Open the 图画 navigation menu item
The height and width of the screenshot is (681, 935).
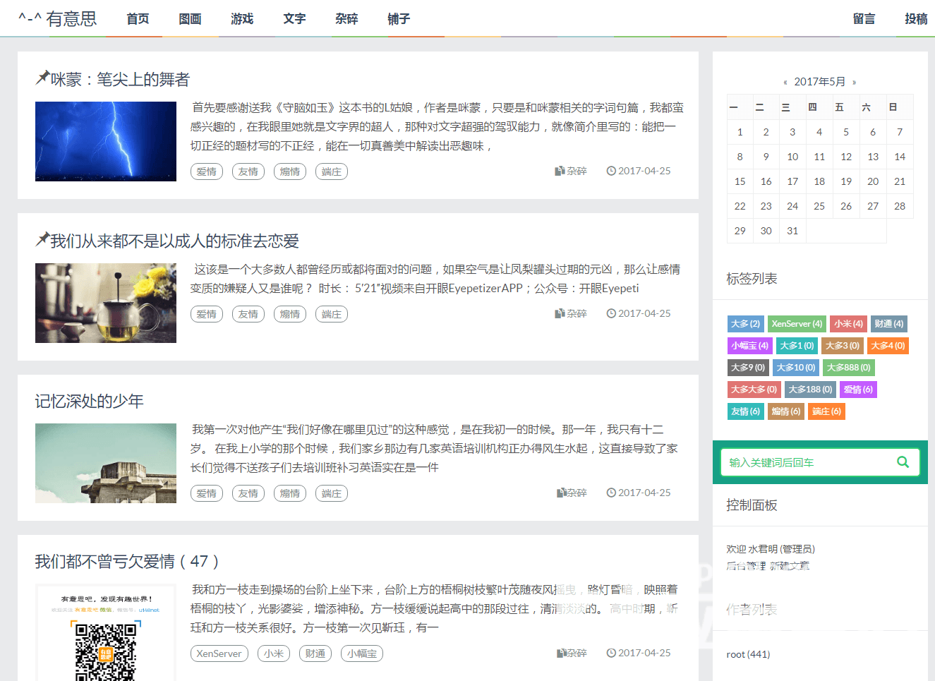(190, 19)
